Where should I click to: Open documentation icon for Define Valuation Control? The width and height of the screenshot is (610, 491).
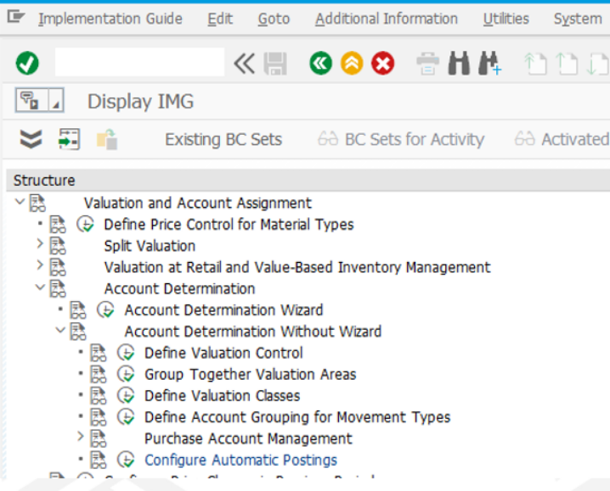point(98,353)
